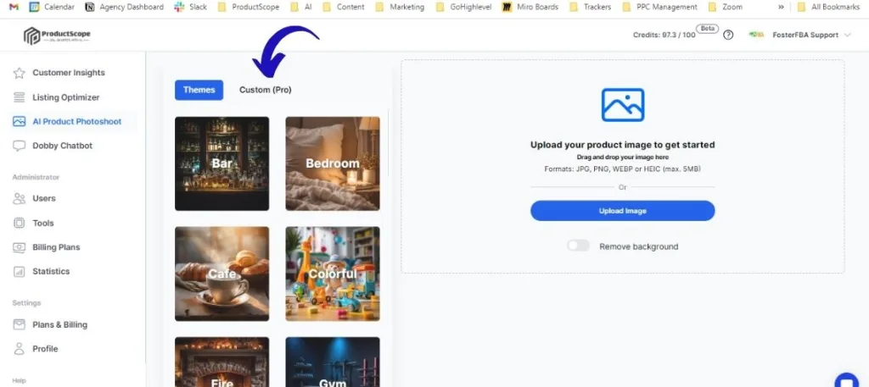Click the Credits 97.3 / 100 text
869x387 pixels.
664,35
